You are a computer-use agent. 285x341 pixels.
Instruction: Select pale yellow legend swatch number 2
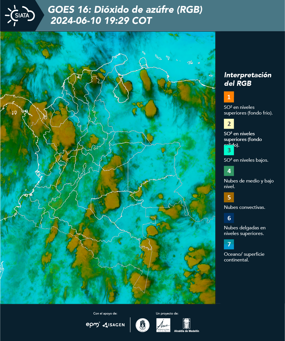pyautogui.click(x=229, y=124)
